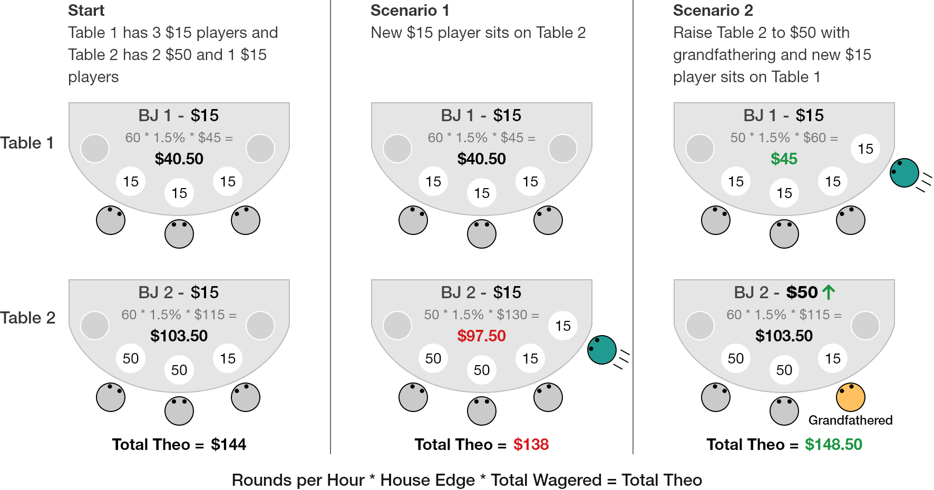Click the empty right seat on Scenario 2 Table 2
Screen dimensions: 934x490
click(865, 326)
